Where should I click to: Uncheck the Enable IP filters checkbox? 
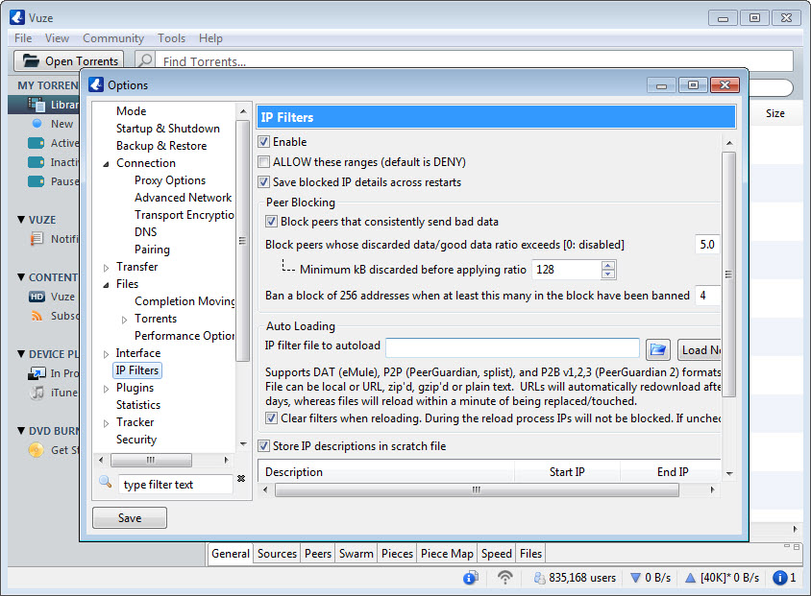(x=264, y=141)
